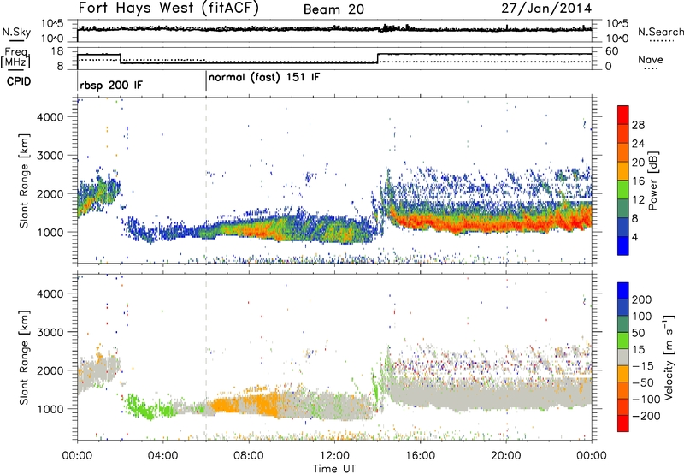Select the 'rbsp 200 IF' CPID marker
Screen dimensions: 684x474
(111, 86)
